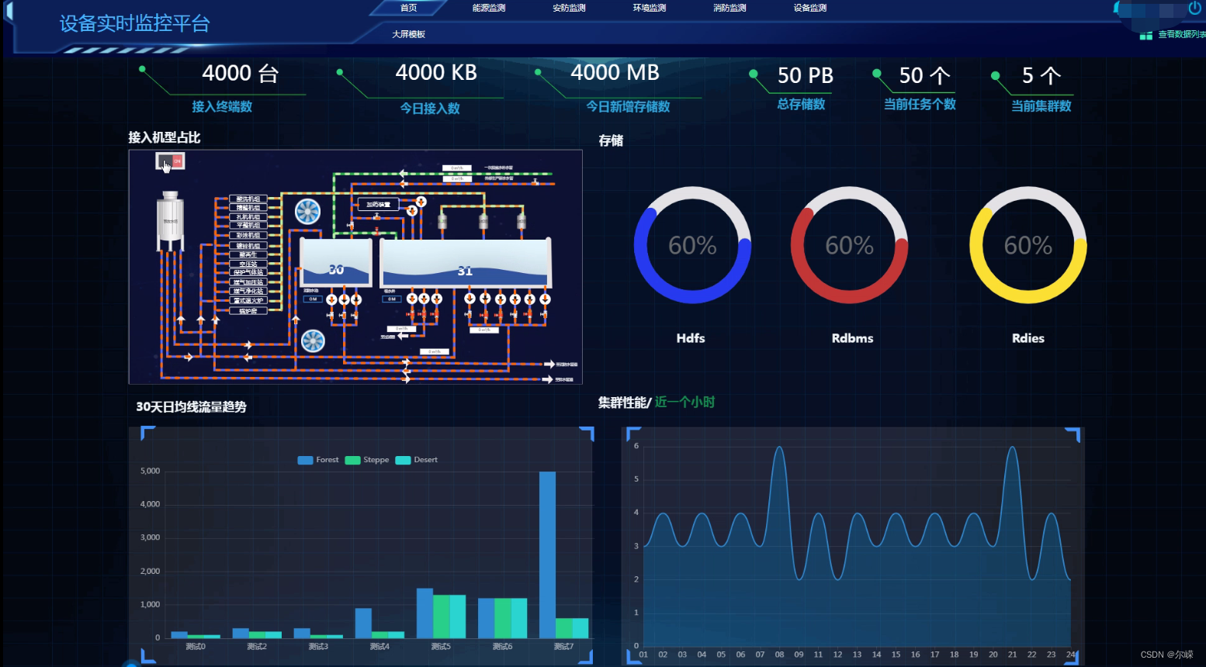
Task: Switch to the 安防监测 tab
Action: pyautogui.click(x=569, y=8)
